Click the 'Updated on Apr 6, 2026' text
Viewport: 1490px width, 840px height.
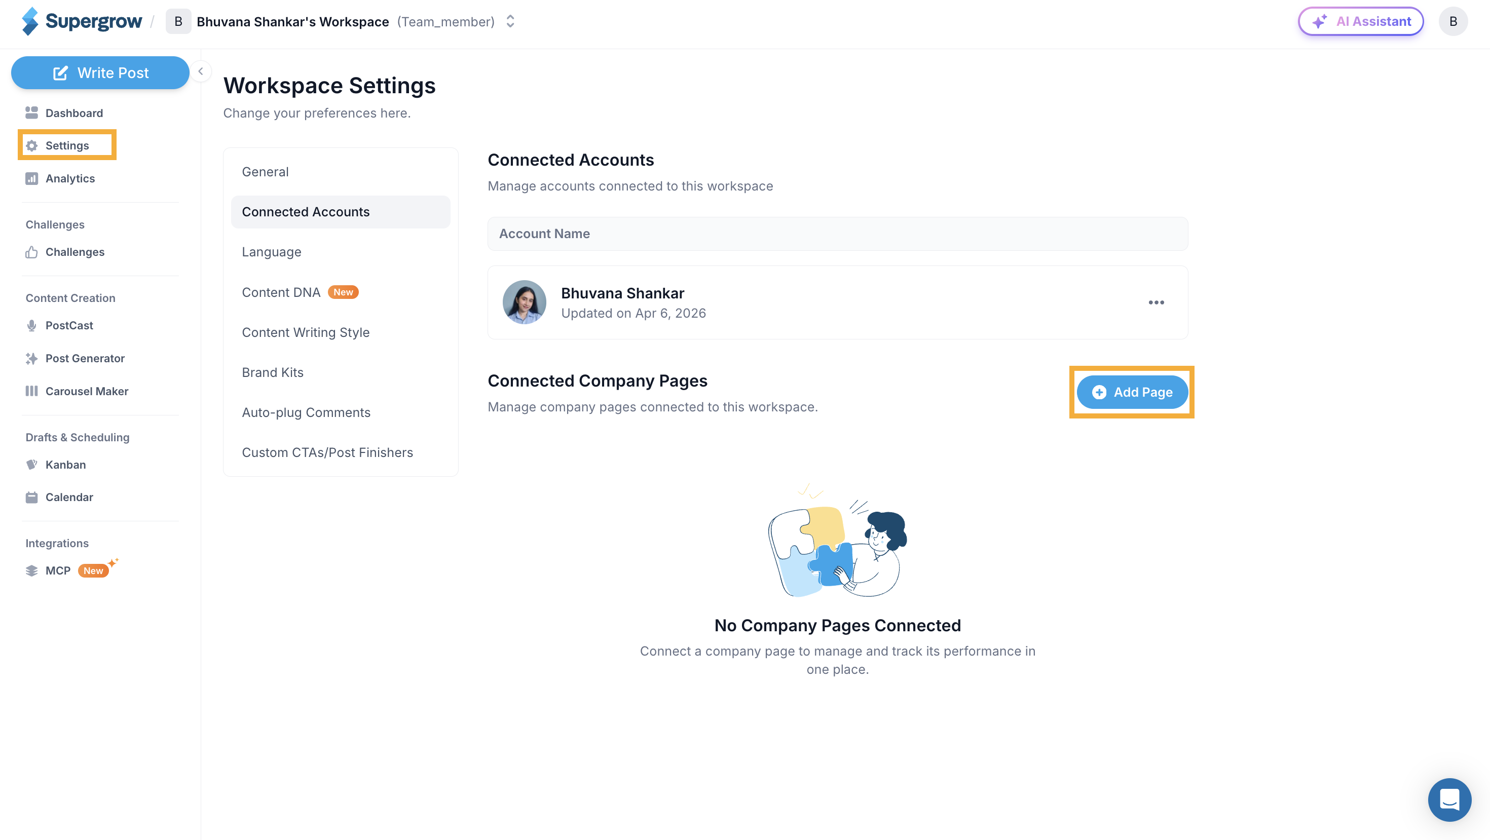634,313
